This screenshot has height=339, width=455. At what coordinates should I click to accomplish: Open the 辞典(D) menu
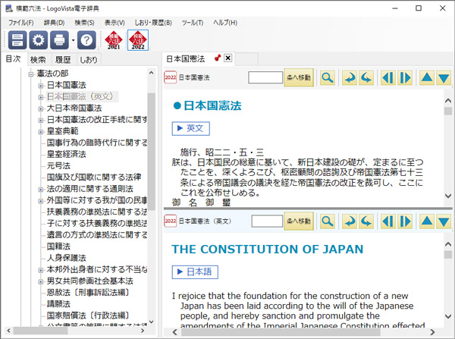54,23
